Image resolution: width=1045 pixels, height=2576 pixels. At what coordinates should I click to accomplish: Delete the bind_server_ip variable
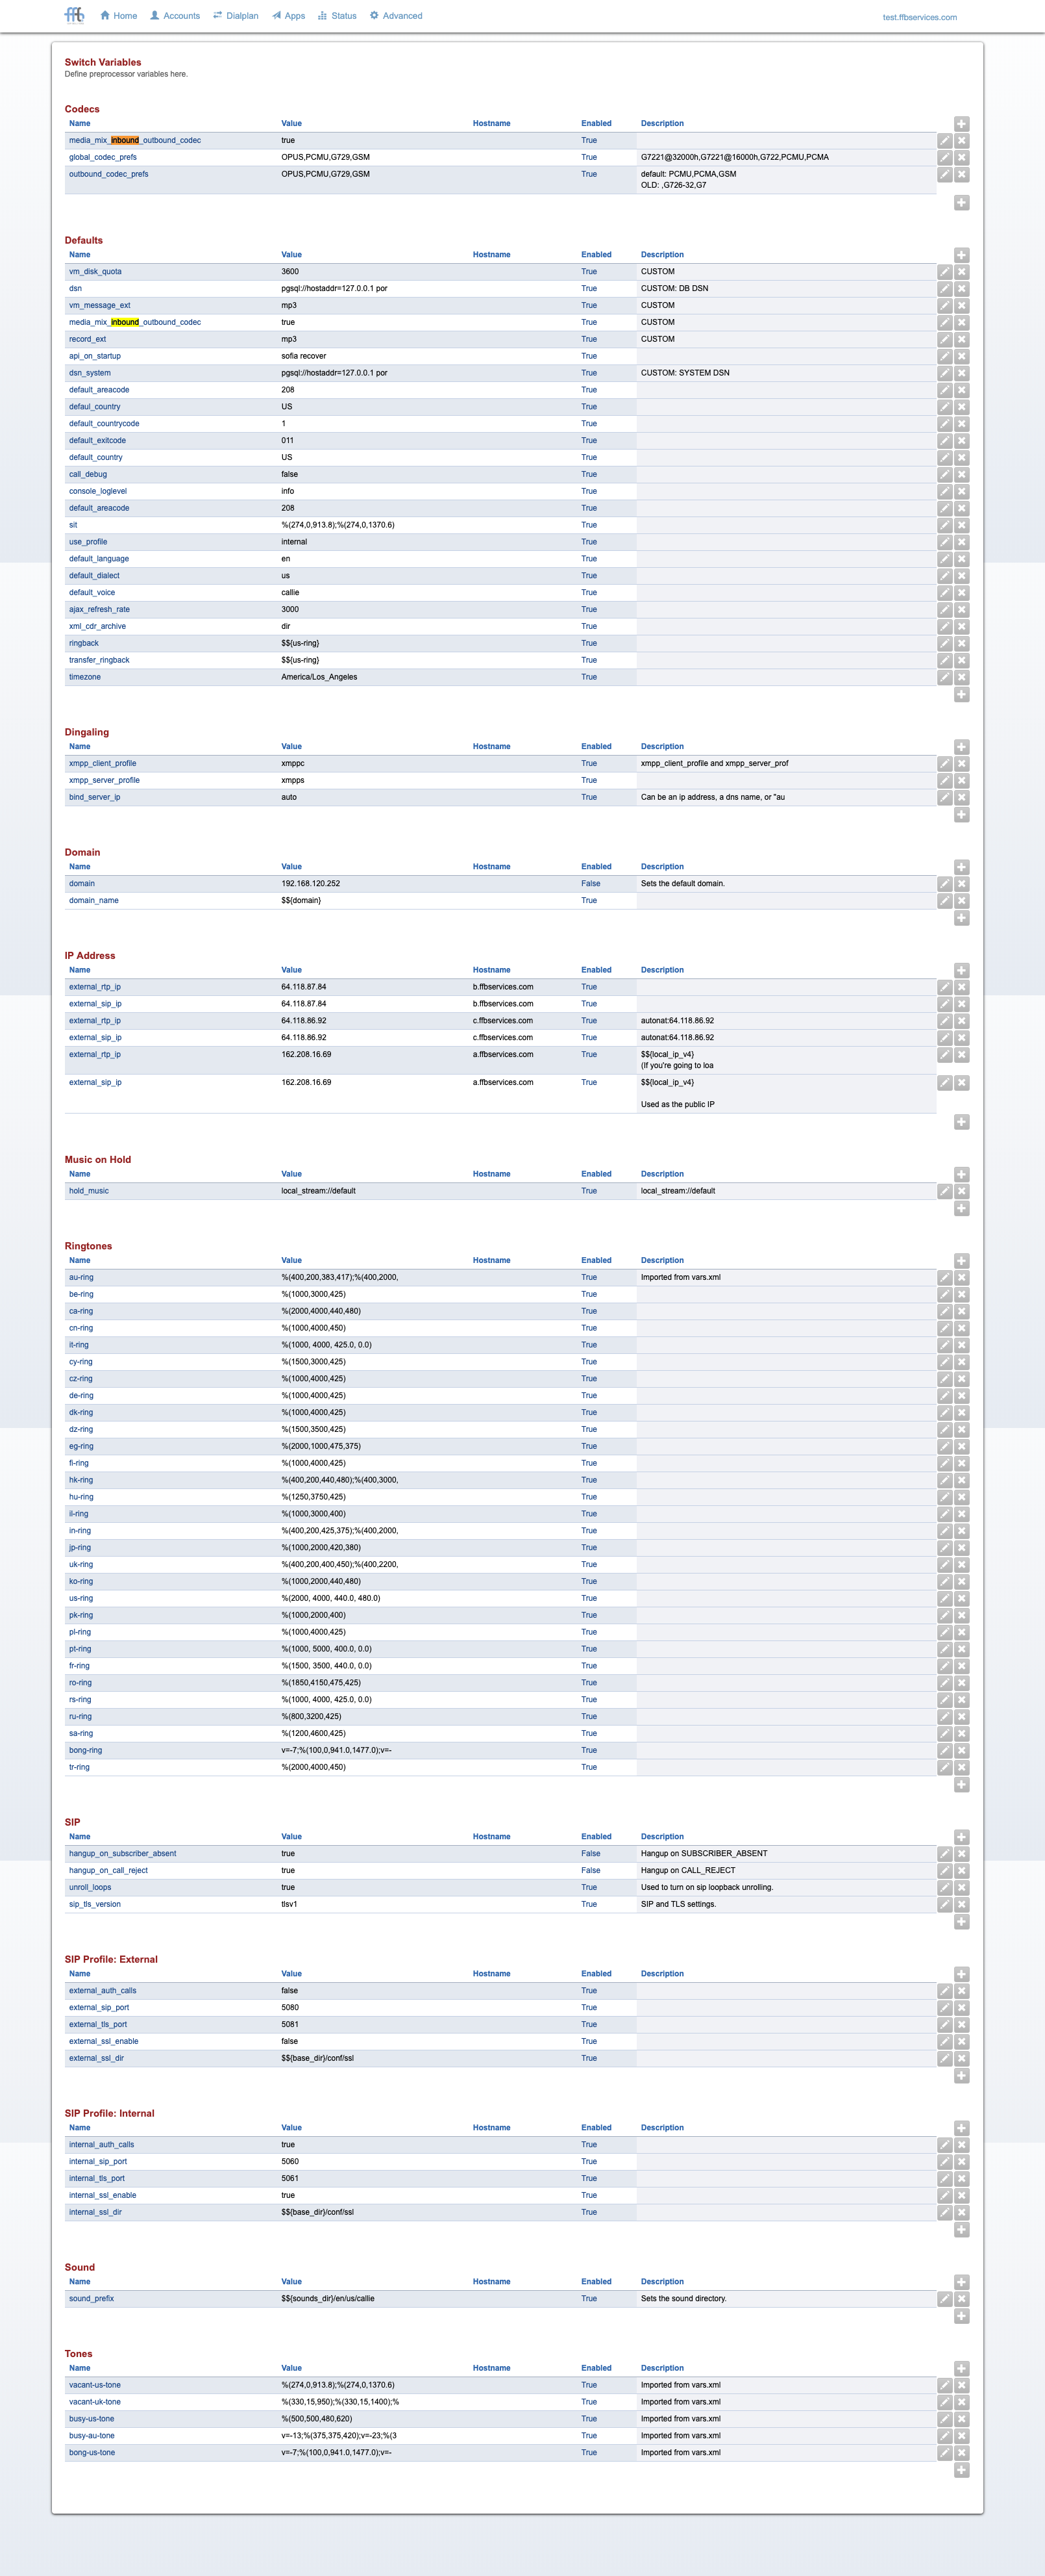(x=961, y=798)
